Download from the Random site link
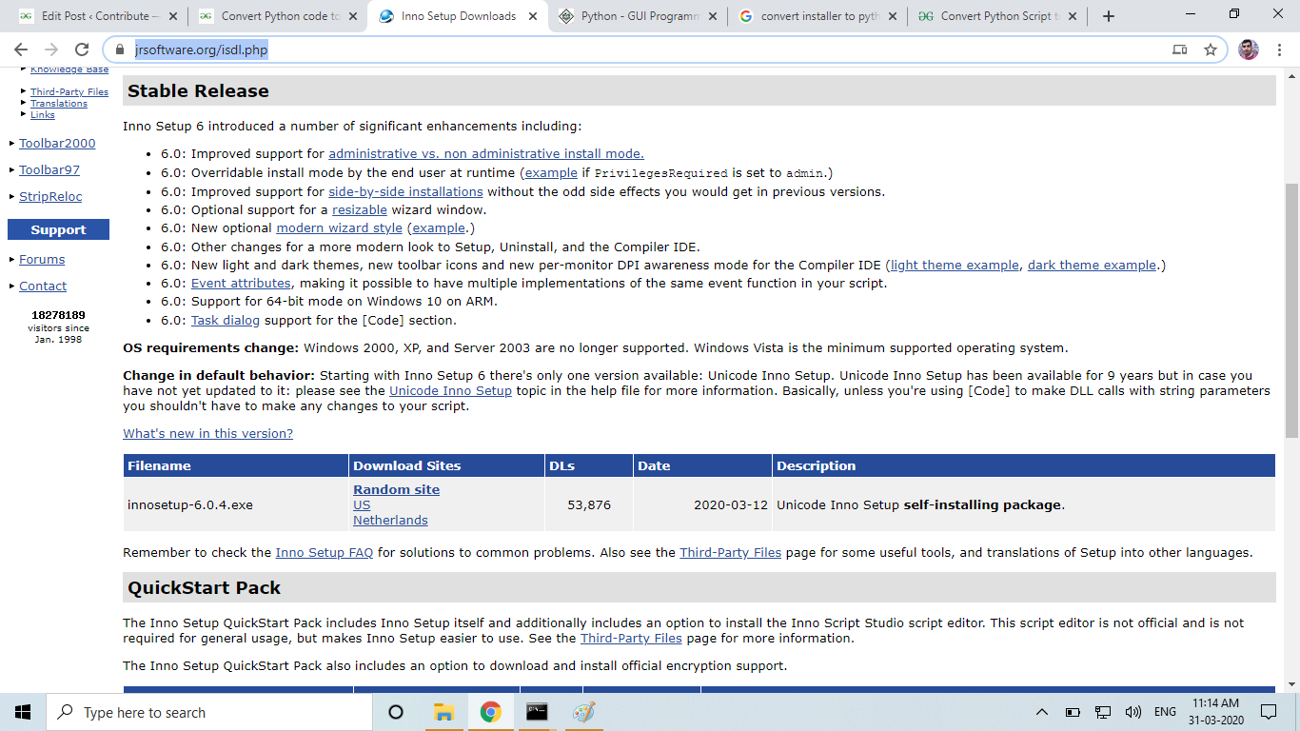Image resolution: width=1300 pixels, height=731 pixels. (x=396, y=490)
